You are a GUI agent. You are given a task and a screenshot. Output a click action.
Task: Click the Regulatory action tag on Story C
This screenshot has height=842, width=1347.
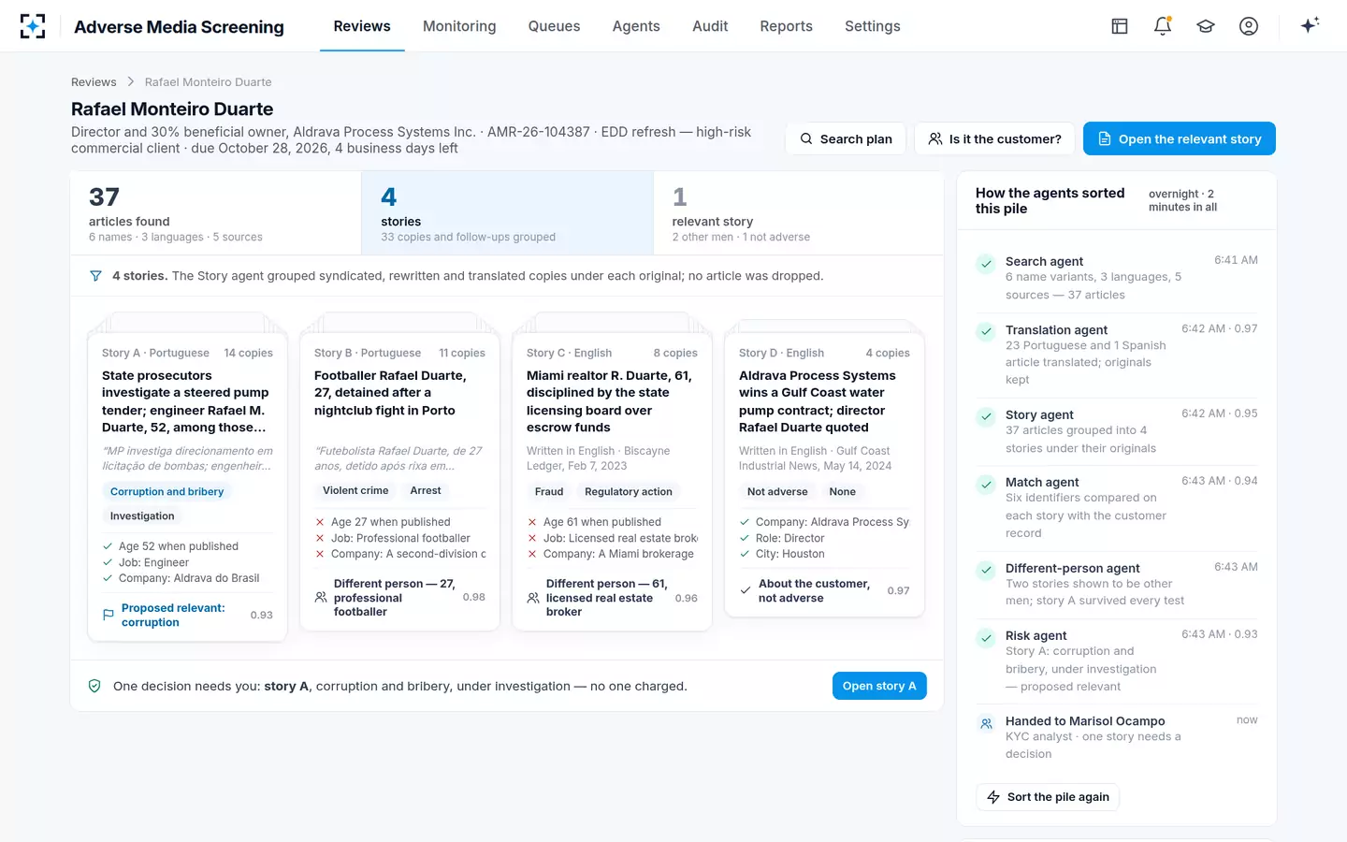629,491
